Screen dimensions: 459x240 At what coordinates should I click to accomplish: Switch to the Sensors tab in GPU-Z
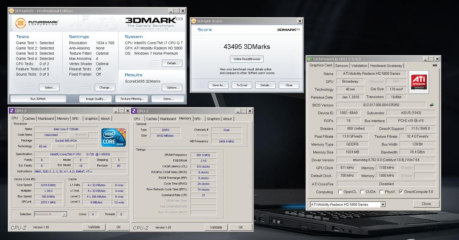(x=342, y=66)
